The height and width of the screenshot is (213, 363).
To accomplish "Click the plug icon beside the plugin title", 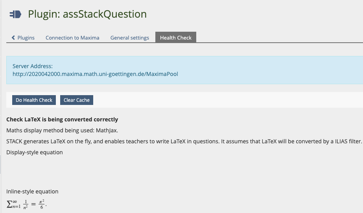I will coord(15,14).
